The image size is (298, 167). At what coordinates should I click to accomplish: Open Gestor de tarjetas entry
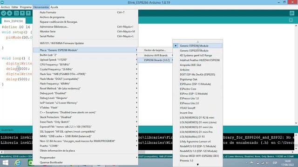155,50
